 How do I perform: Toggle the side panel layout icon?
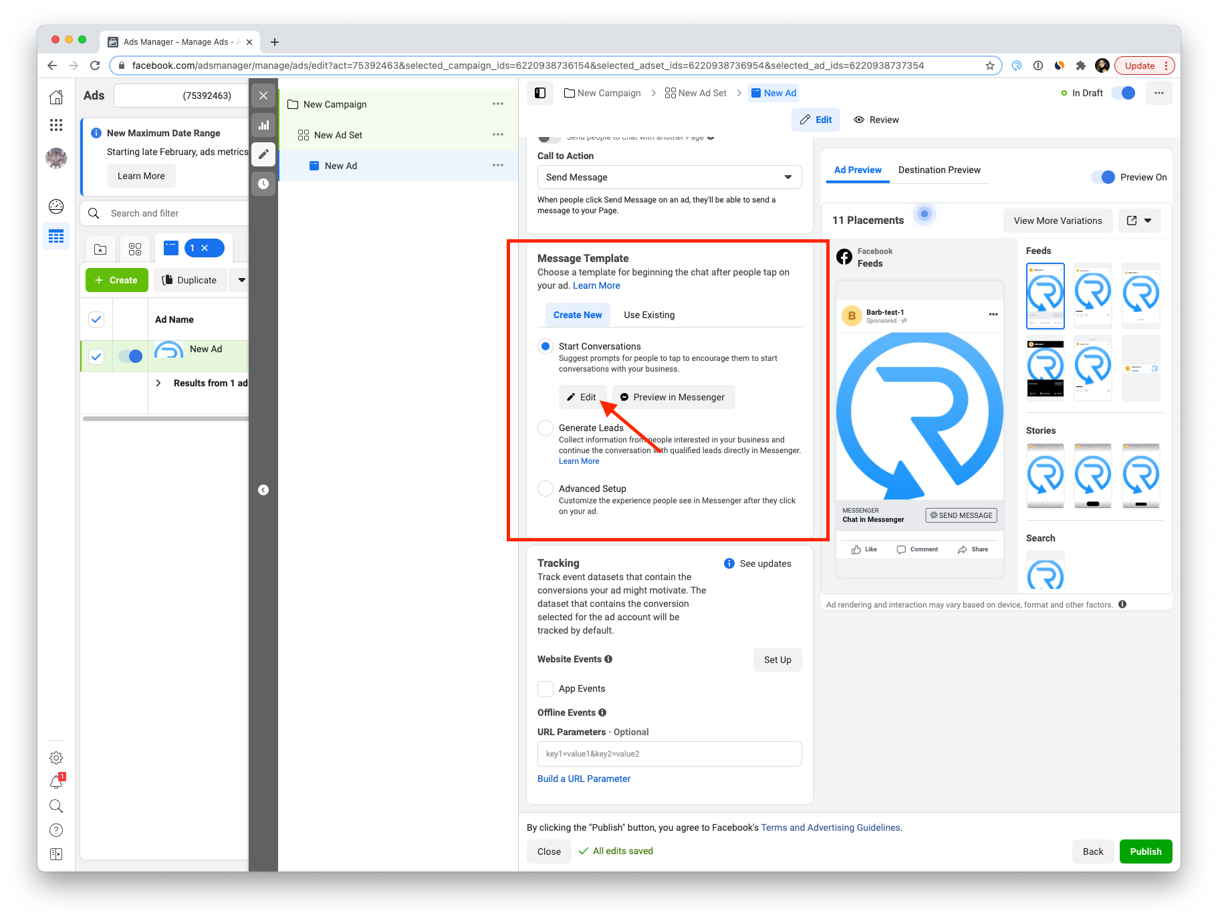click(x=540, y=93)
